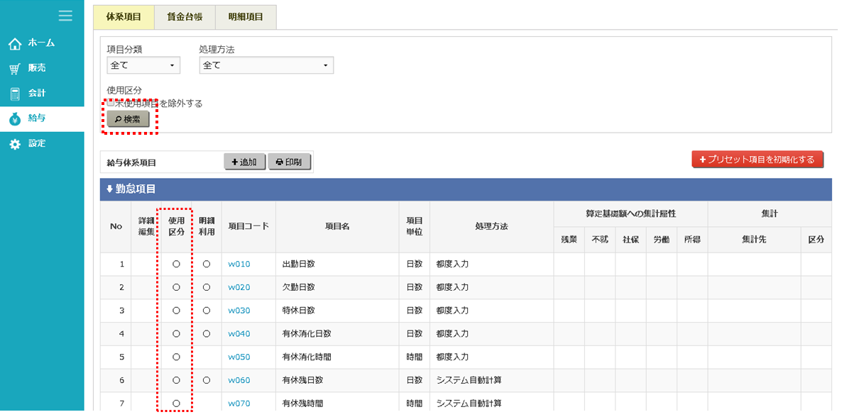The image size is (842, 417).
Task: Switch to the 明細項目 tab
Action: [246, 17]
